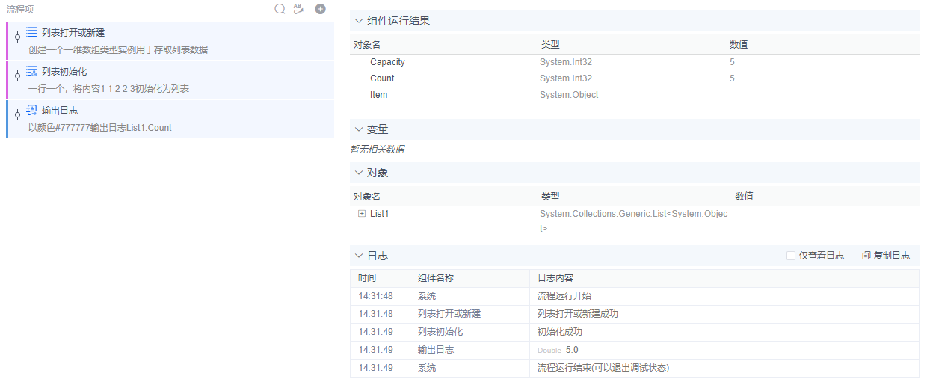Select the 列表打开或新建 flow step
The image size is (927, 385).
(170, 40)
